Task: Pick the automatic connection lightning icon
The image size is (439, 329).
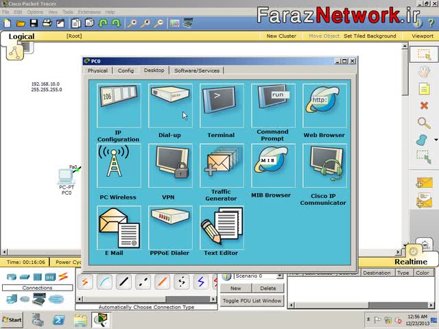Action: click(x=85, y=282)
